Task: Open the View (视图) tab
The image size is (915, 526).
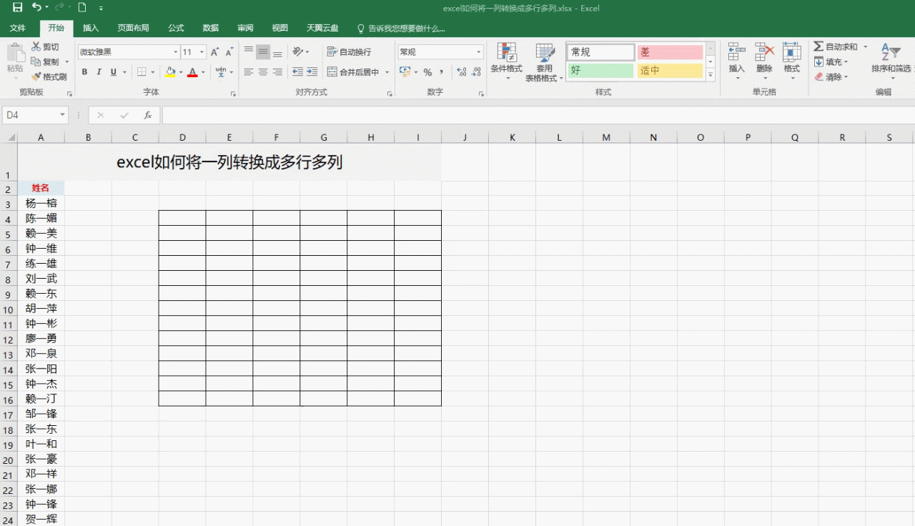Action: [280, 28]
